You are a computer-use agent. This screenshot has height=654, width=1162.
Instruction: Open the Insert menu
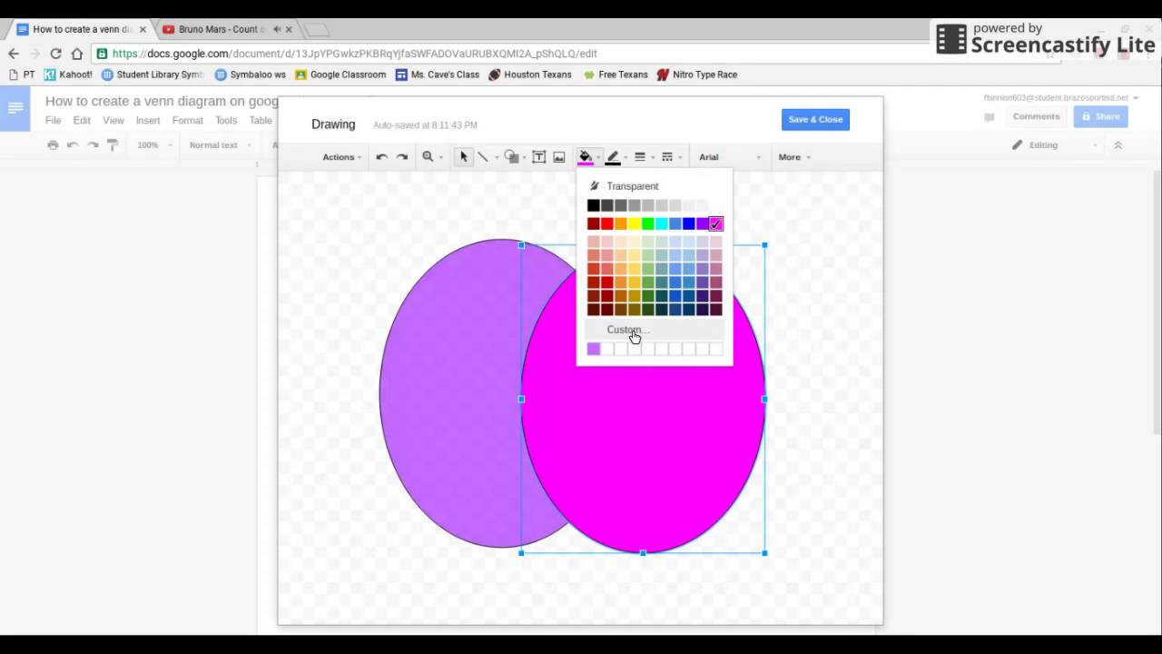pyautogui.click(x=148, y=120)
